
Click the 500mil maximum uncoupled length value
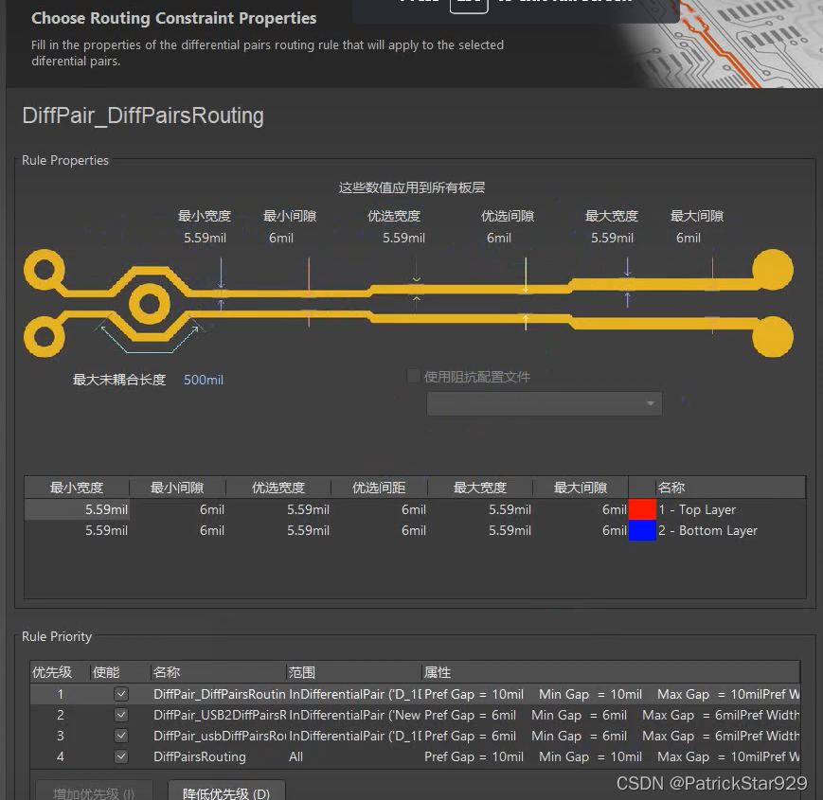tap(203, 380)
